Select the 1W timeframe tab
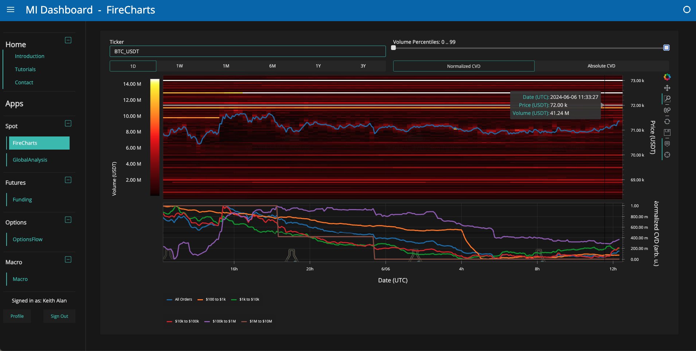This screenshot has width=696, height=351. [180, 66]
